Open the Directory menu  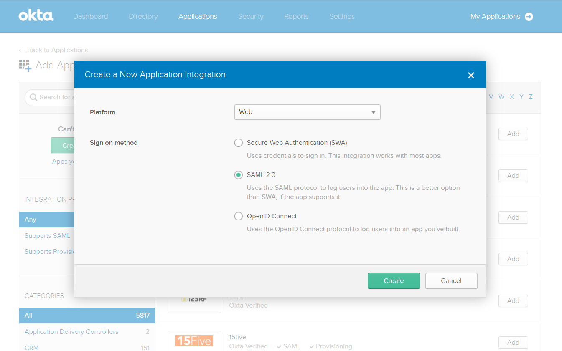click(143, 17)
